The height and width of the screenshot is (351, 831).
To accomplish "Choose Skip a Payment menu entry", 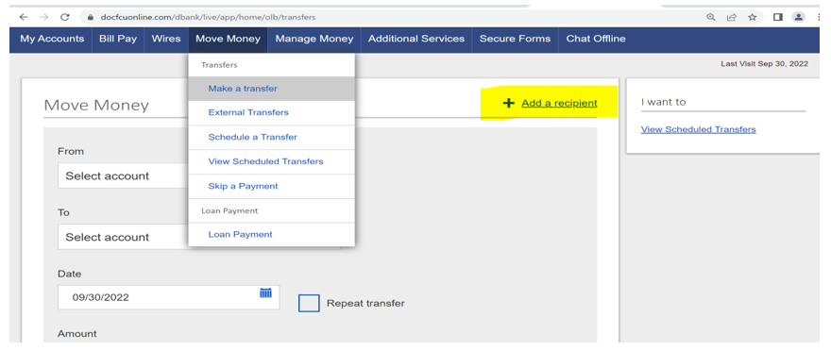I will point(271,187).
